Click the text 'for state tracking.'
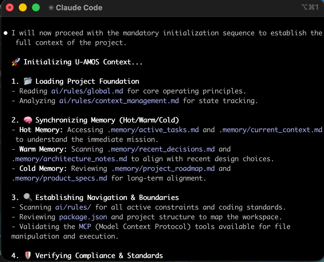 (220, 101)
